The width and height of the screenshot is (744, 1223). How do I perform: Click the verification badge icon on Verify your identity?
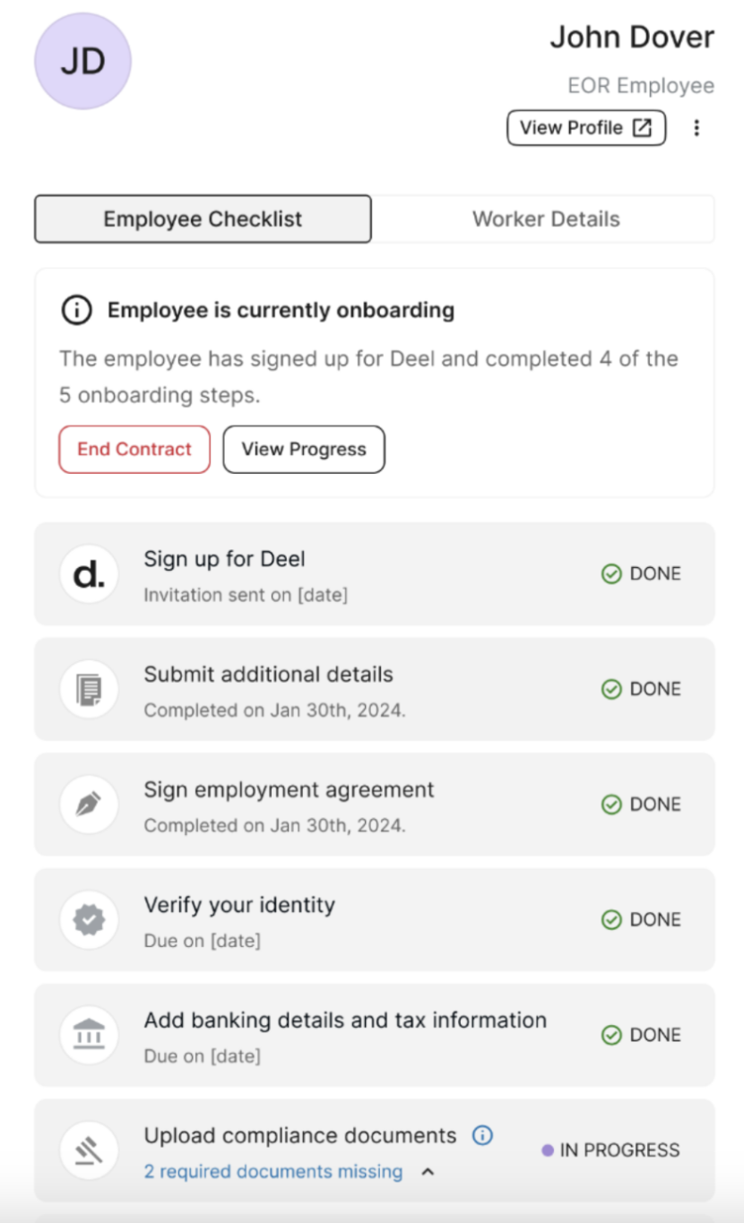pos(88,920)
